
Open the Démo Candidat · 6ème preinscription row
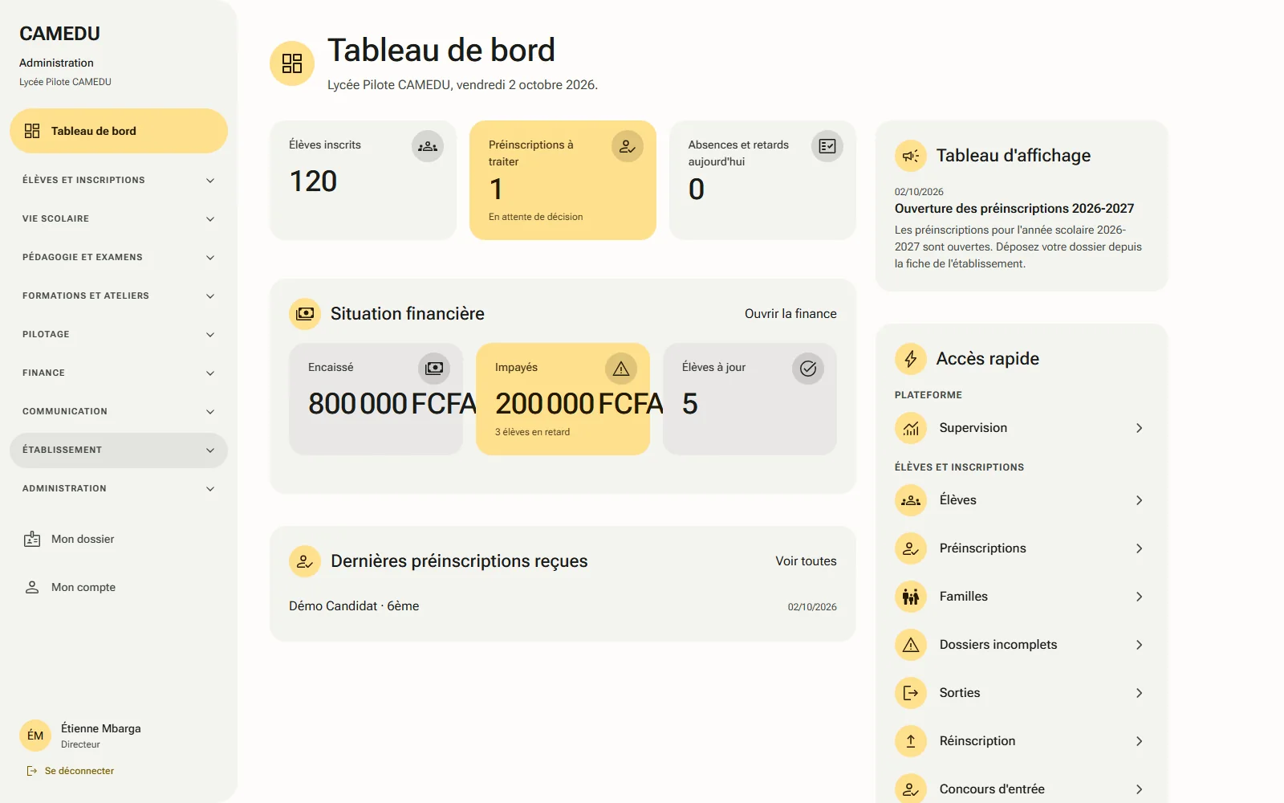tap(563, 606)
